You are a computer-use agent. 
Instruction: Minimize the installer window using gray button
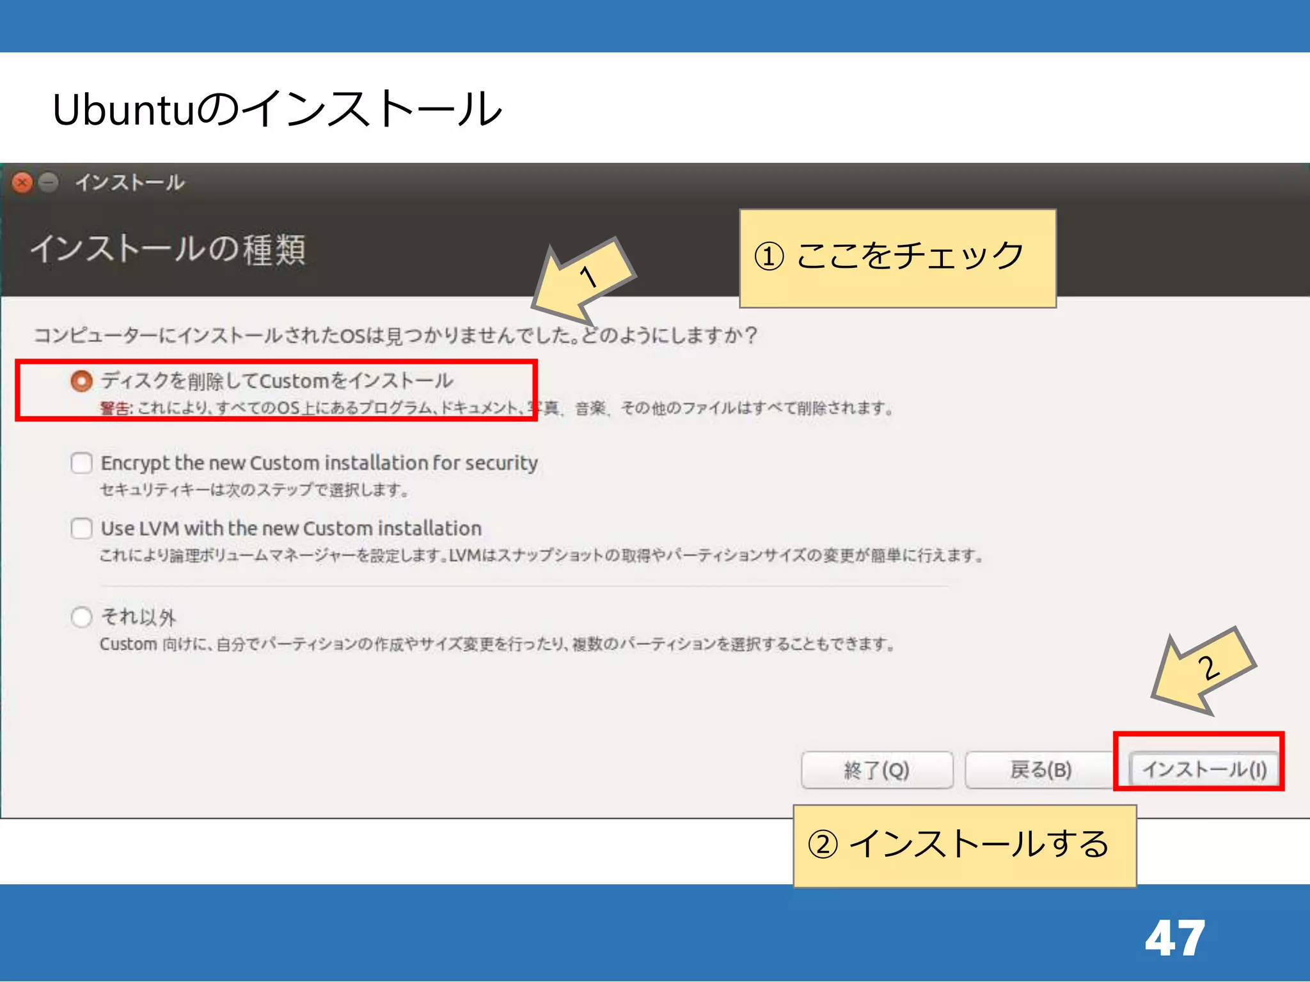tap(48, 183)
